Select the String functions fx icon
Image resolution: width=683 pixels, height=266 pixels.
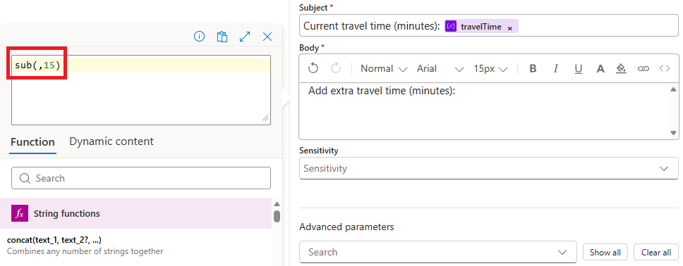pos(20,213)
